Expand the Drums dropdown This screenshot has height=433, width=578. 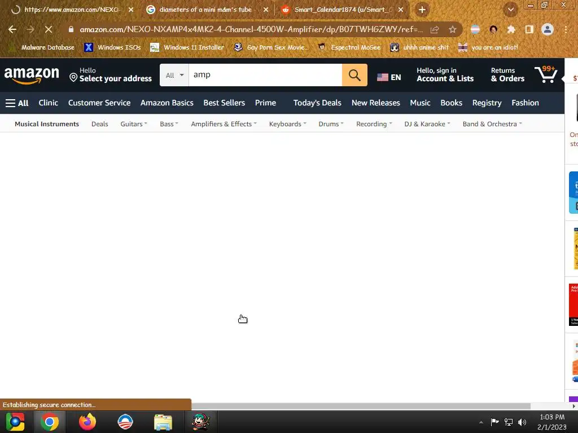(x=331, y=124)
